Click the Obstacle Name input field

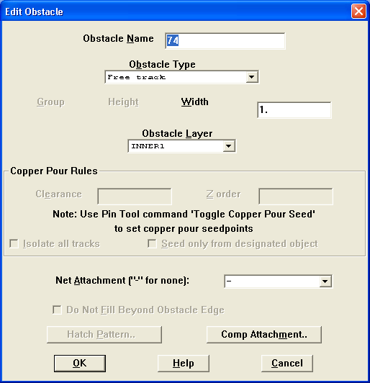coord(225,41)
